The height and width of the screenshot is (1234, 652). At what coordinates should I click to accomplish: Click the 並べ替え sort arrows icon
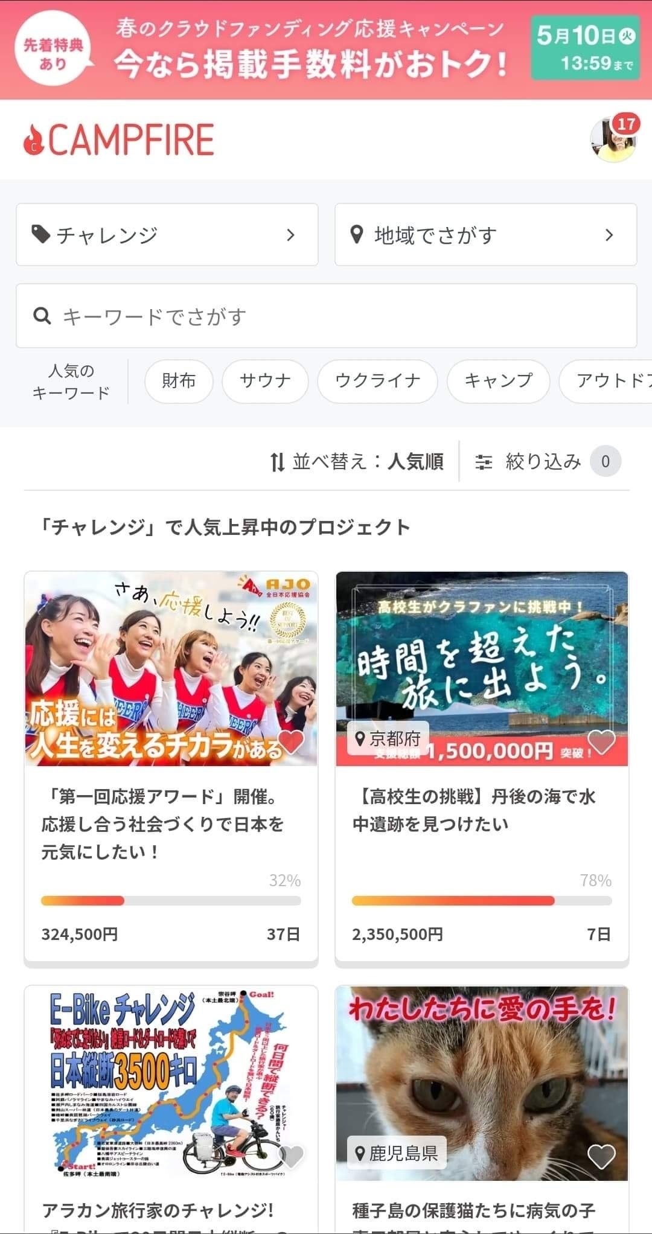tap(277, 462)
